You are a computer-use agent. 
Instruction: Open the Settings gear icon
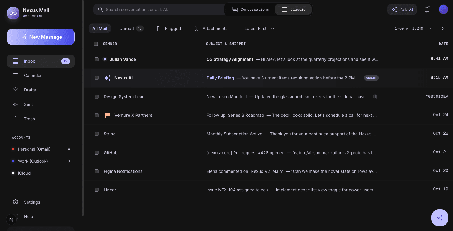[x=16, y=202]
